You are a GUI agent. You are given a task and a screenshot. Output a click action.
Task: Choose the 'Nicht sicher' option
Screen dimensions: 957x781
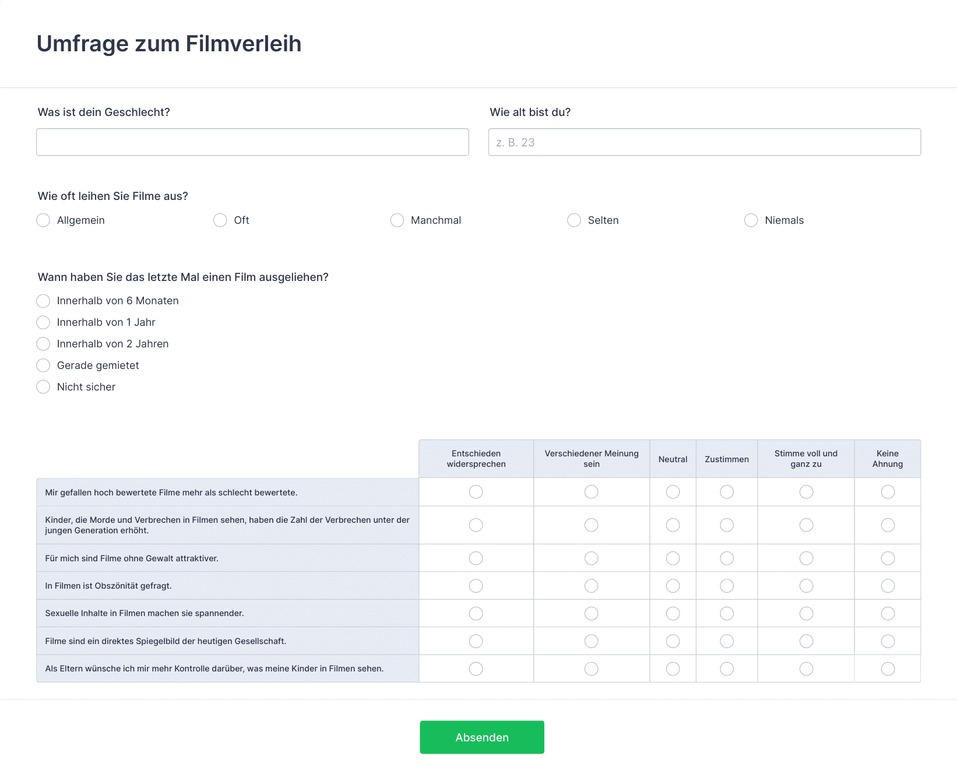pyautogui.click(x=43, y=387)
